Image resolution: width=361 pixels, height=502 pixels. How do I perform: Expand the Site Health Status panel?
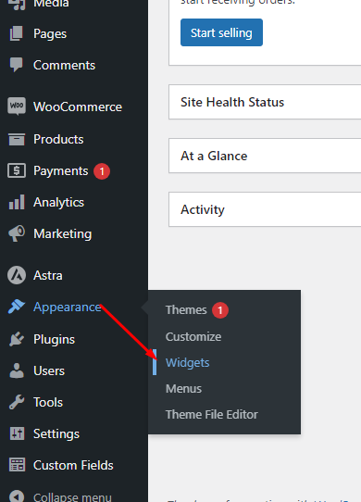click(265, 102)
